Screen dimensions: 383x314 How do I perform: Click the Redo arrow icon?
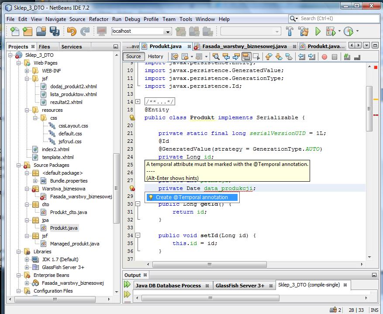pyautogui.click(x=85, y=31)
